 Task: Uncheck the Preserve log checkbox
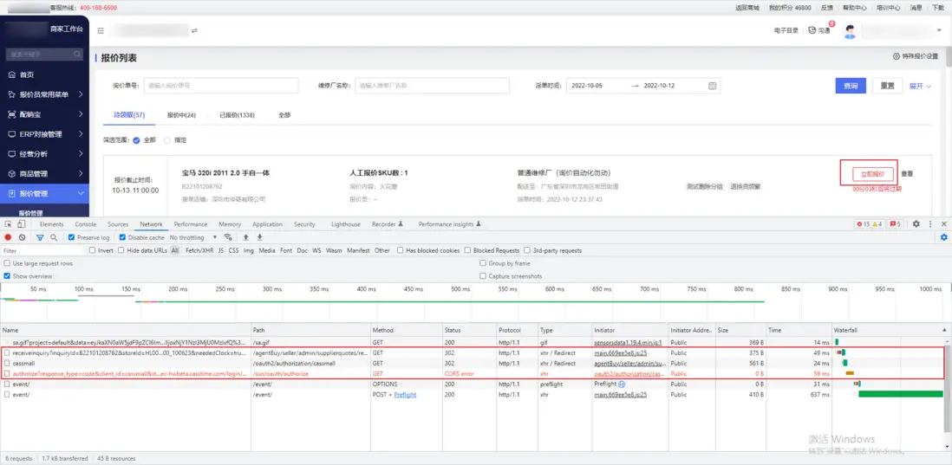[x=72, y=237]
